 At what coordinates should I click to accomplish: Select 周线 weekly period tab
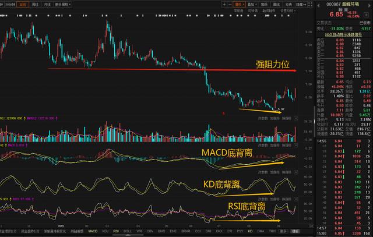pyautogui.click(x=35, y=4)
